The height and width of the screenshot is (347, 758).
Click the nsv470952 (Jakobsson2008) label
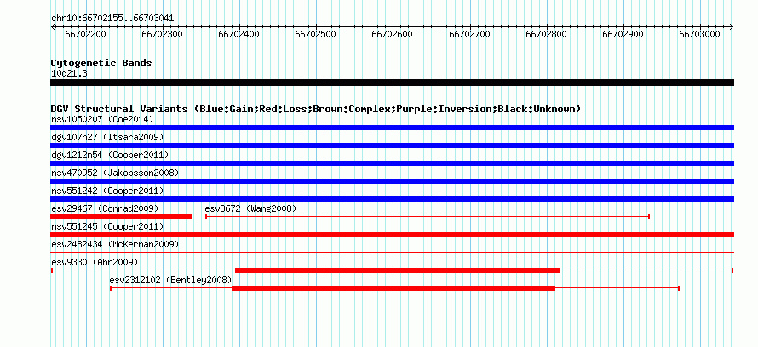coord(115,173)
